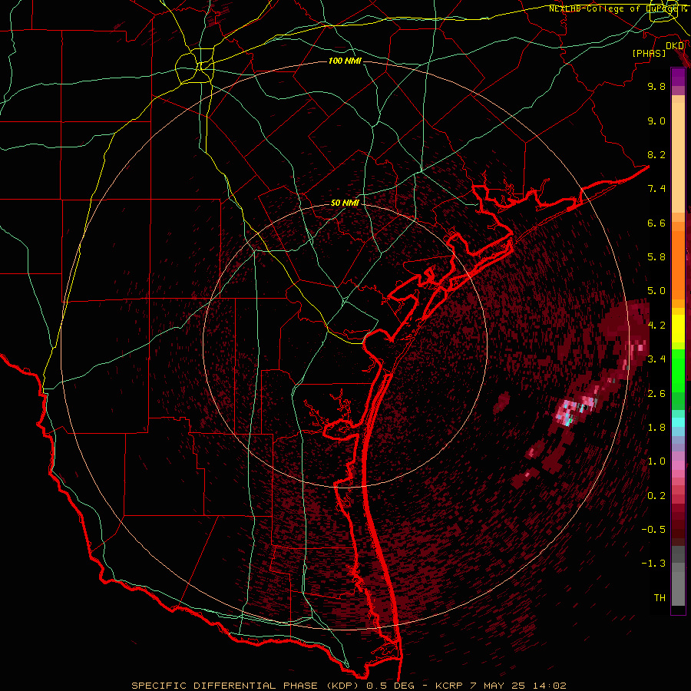Screen dimensions: 691x691
Task: Select the yellow band on the color scale
Action: [x=678, y=329]
